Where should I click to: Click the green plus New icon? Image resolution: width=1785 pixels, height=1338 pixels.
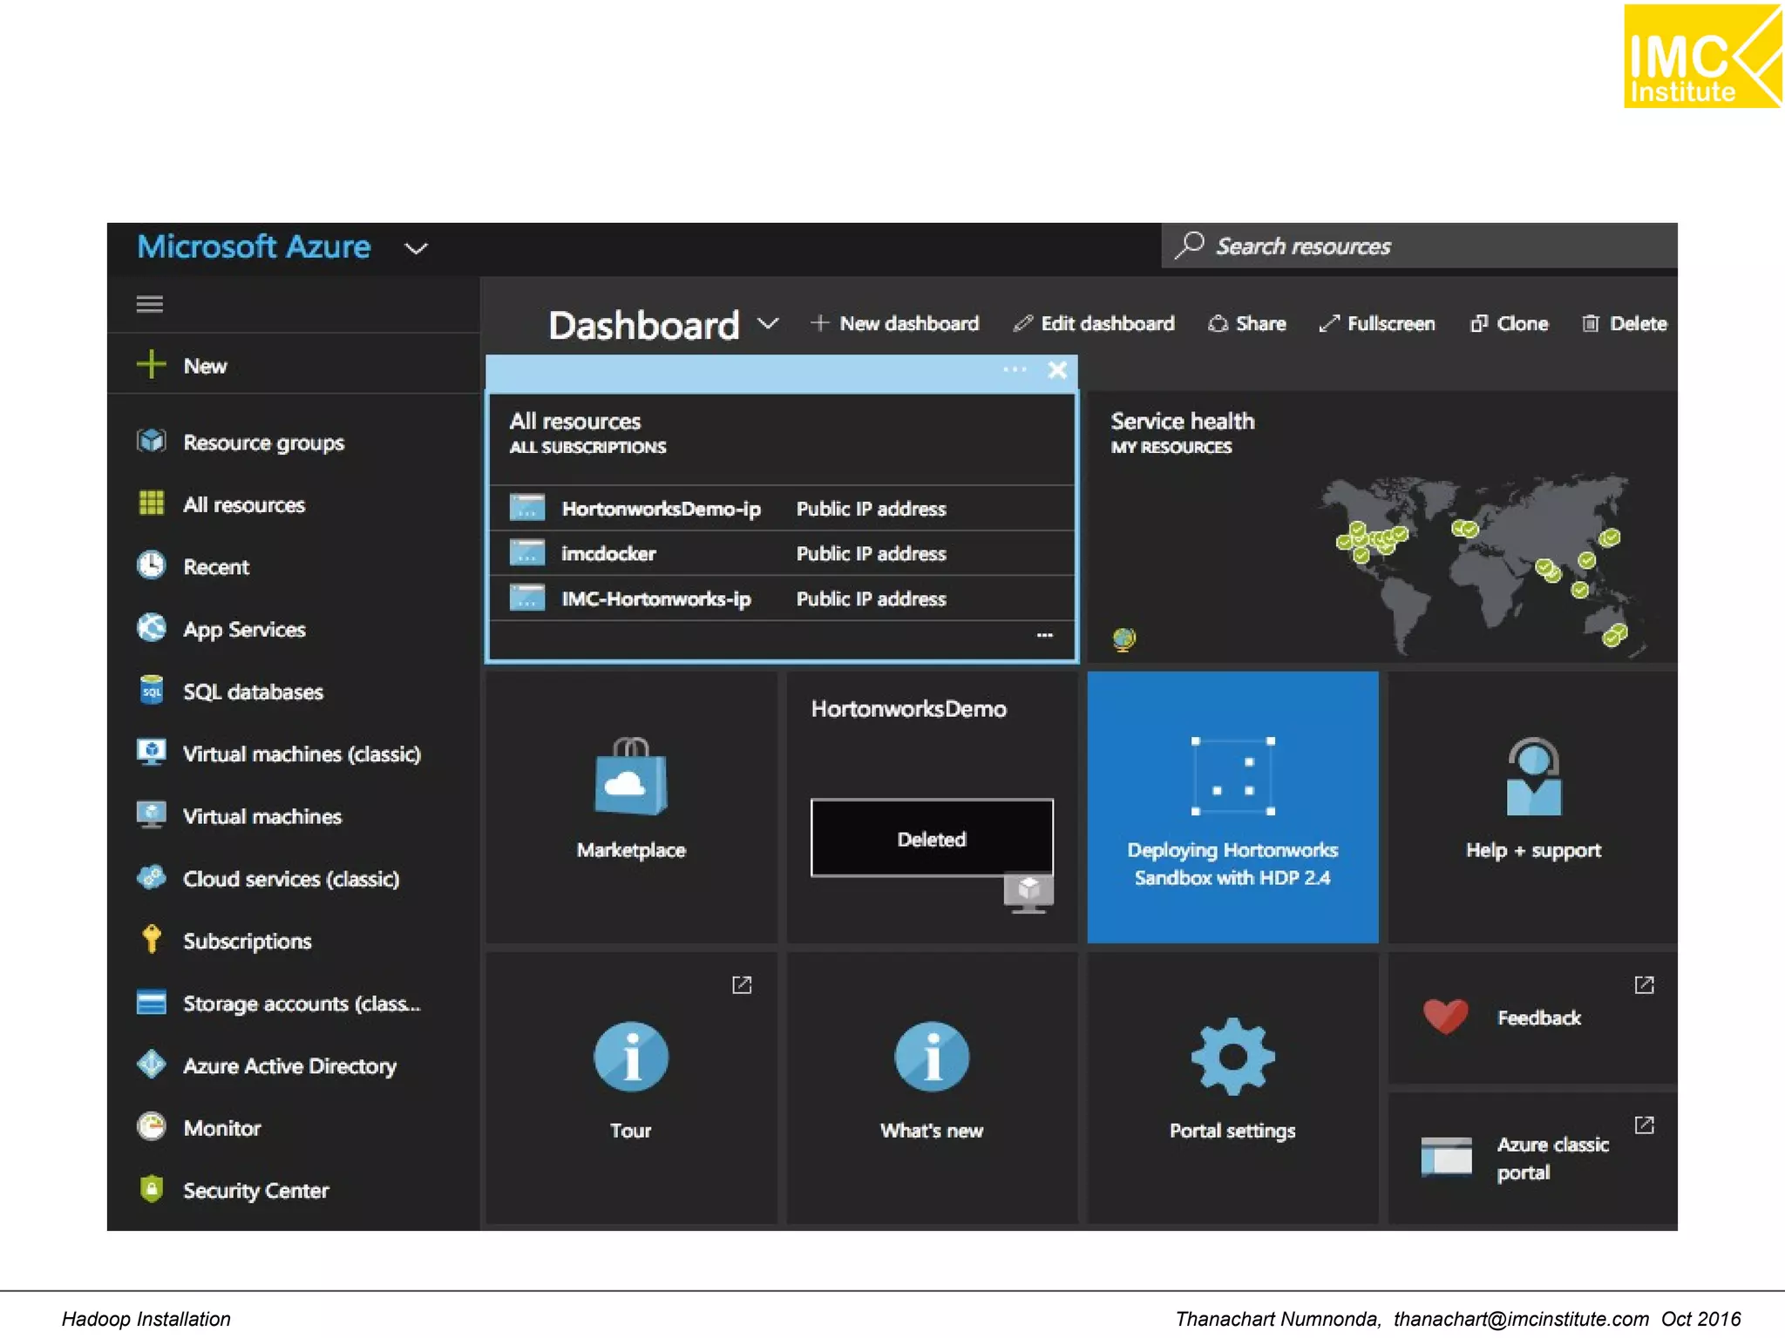click(x=151, y=365)
